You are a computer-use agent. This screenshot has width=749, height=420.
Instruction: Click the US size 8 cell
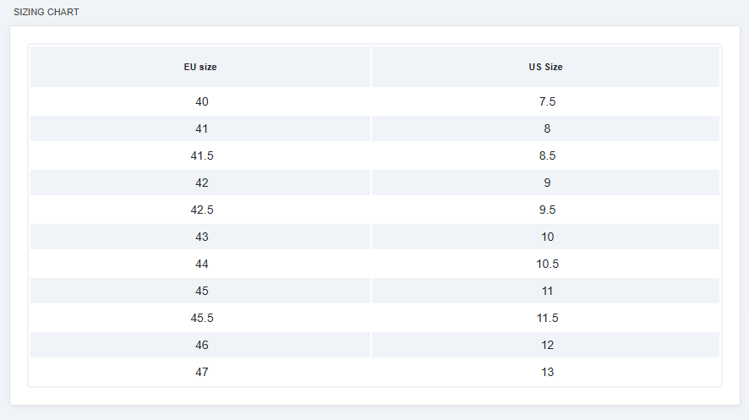(547, 128)
